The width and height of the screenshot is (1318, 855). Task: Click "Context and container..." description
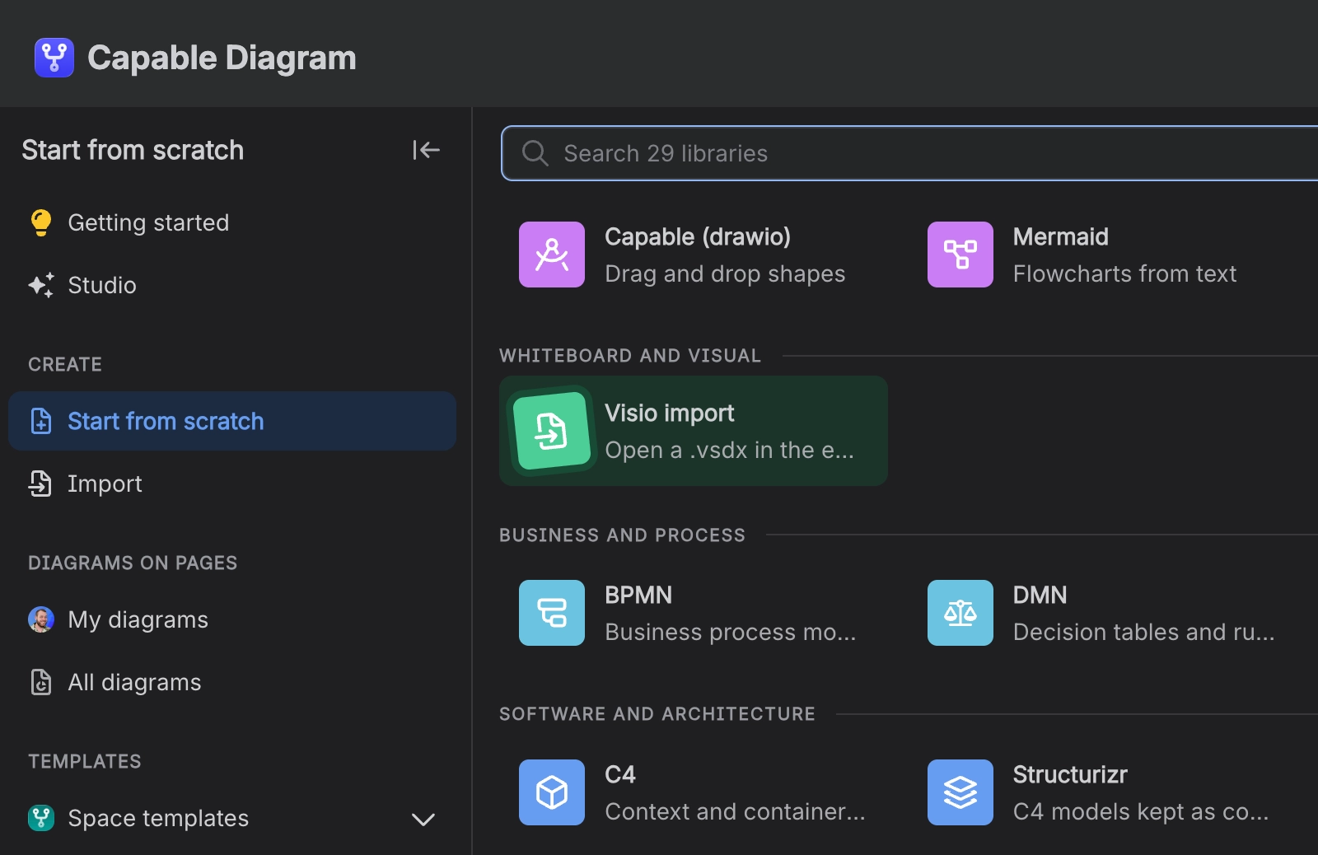point(735,812)
